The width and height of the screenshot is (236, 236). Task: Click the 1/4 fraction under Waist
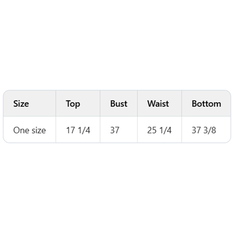[165, 130]
